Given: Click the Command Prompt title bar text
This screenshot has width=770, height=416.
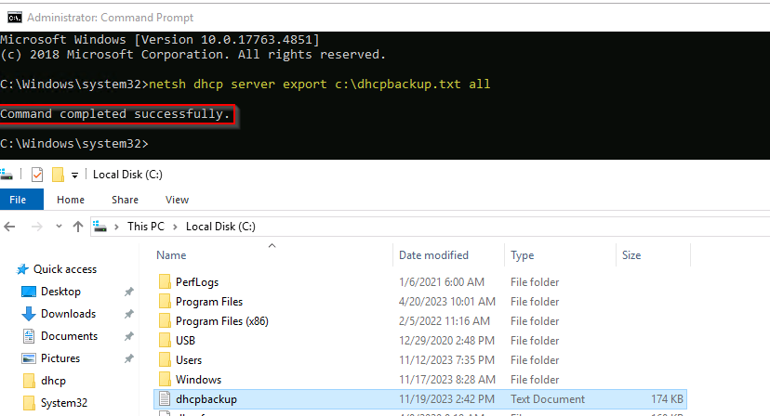Looking at the screenshot, I should point(110,18).
